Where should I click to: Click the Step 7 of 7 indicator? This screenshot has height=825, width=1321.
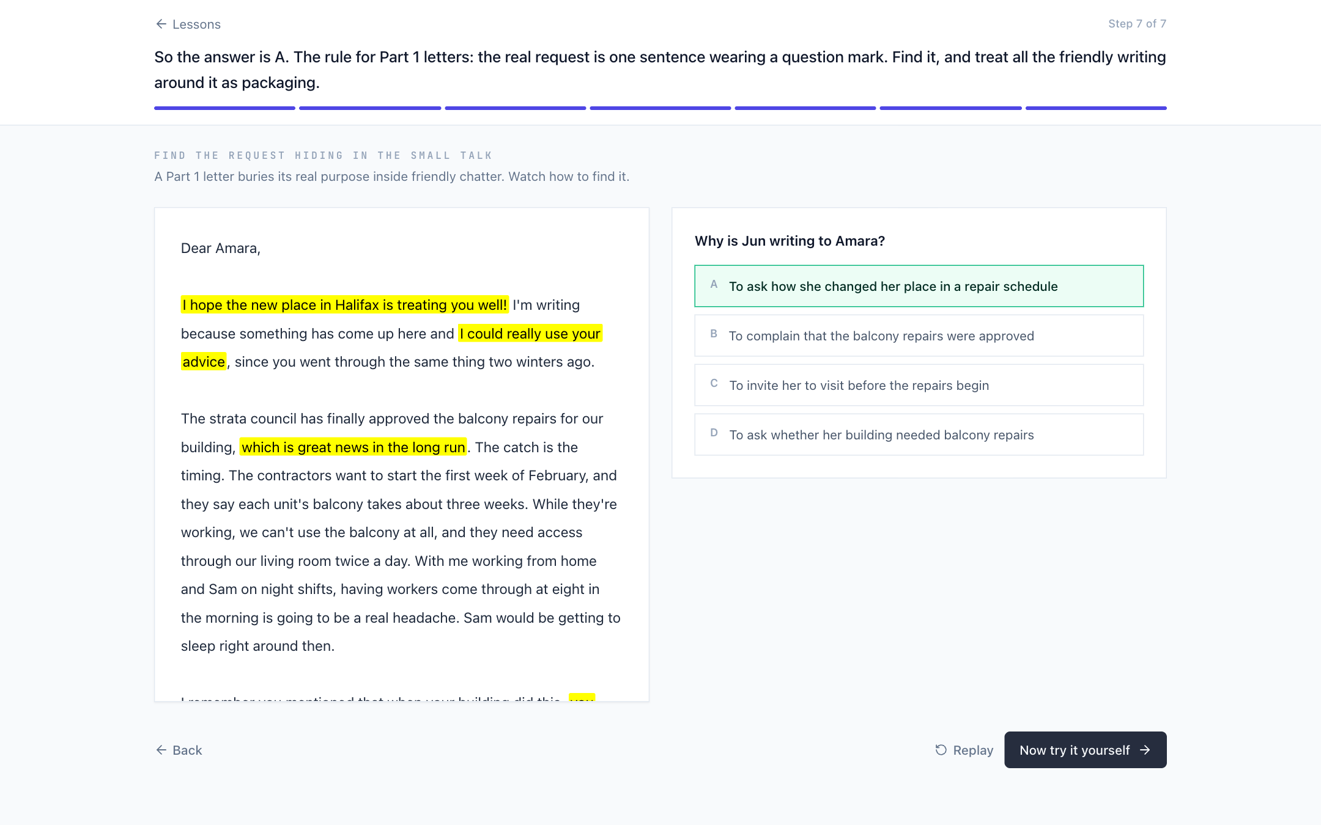coord(1137,23)
